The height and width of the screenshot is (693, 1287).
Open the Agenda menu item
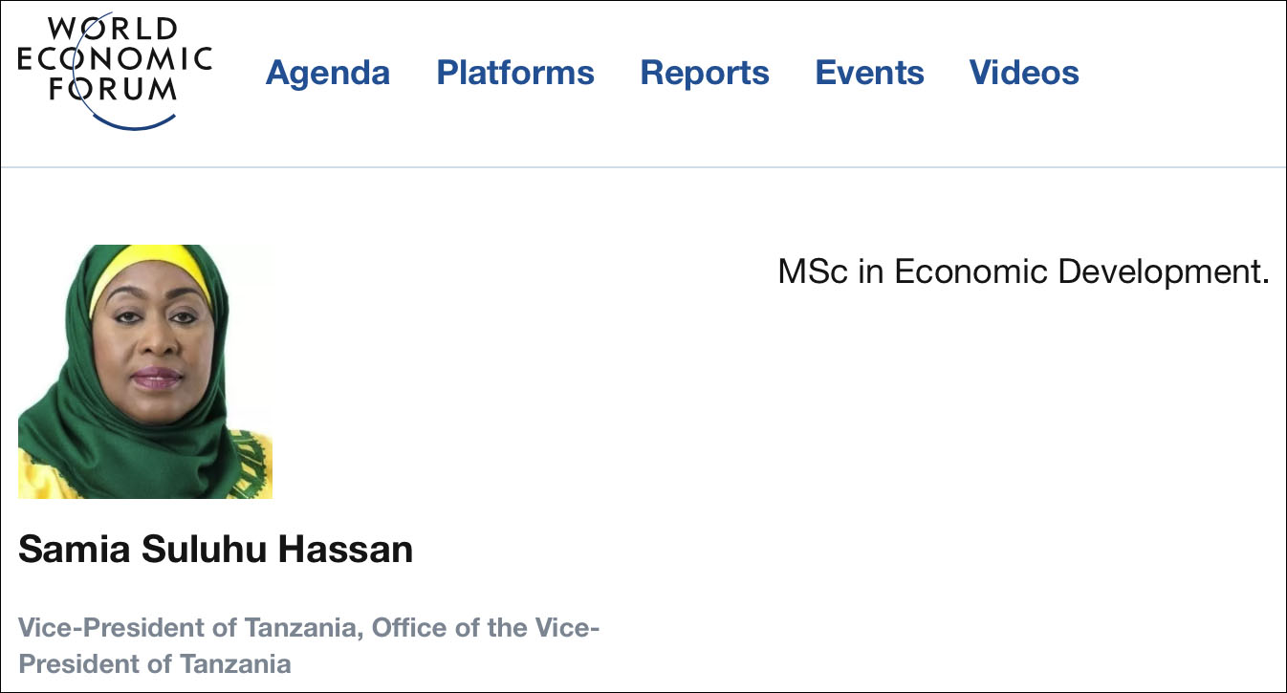tap(327, 73)
